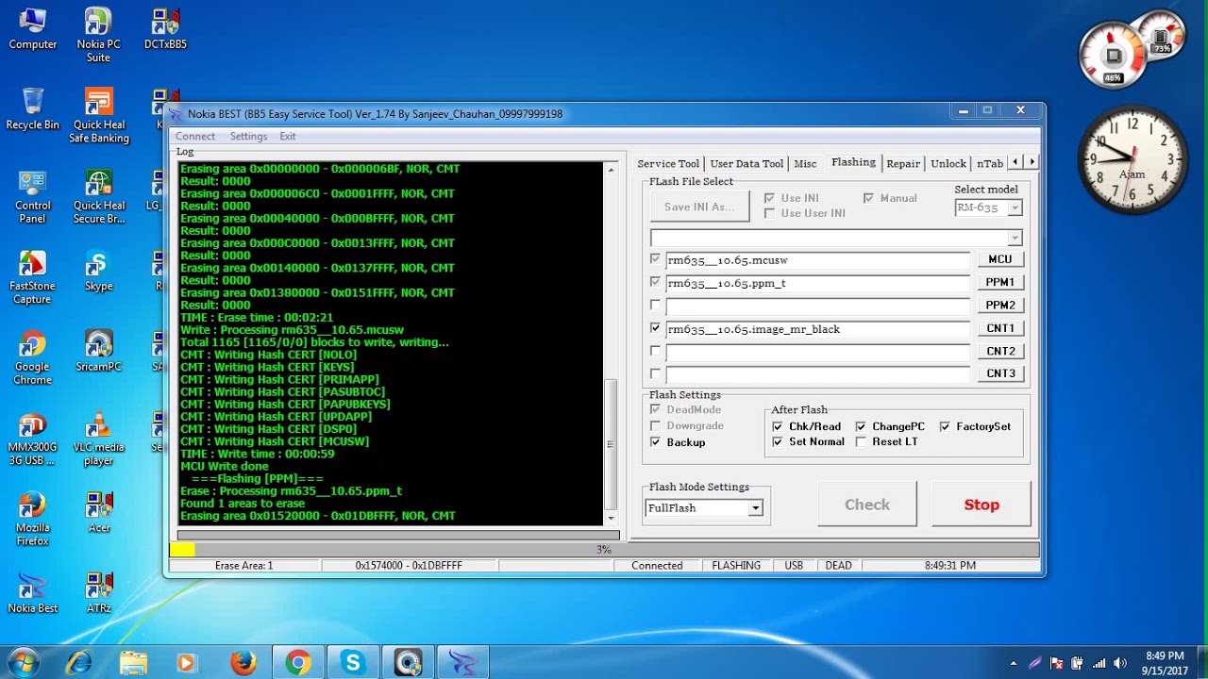Click the log scrollbar down arrow
Image resolution: width=1208 pixels, height=679 pixels.
611,518
